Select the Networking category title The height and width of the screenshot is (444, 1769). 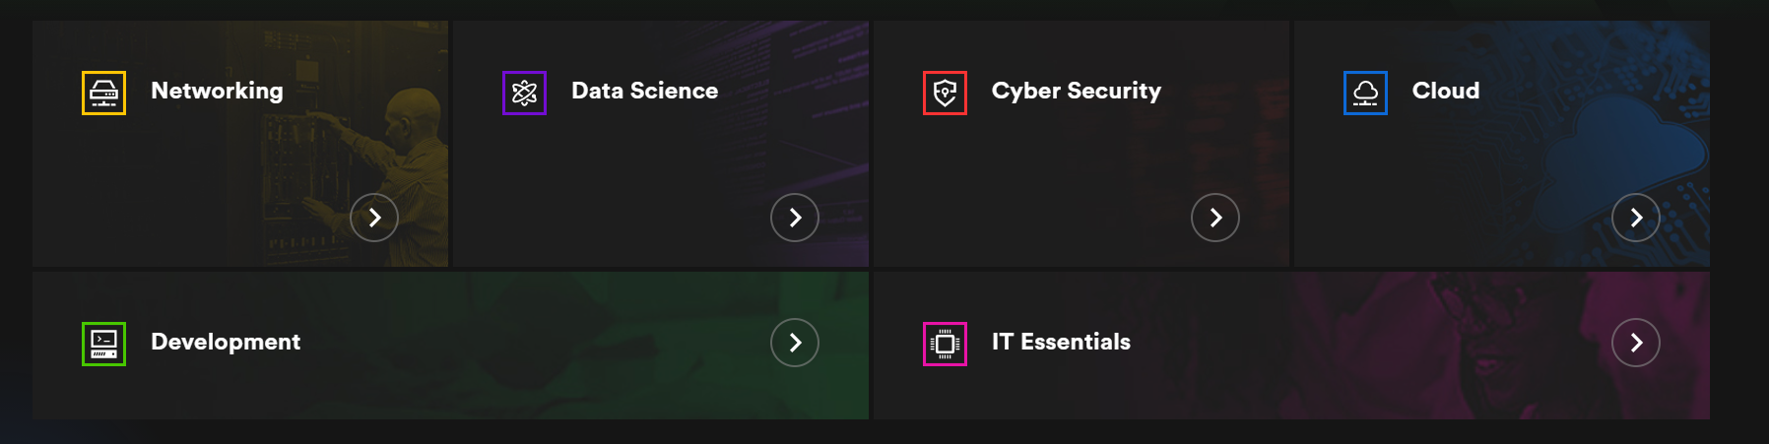click(x=217, y=91)
